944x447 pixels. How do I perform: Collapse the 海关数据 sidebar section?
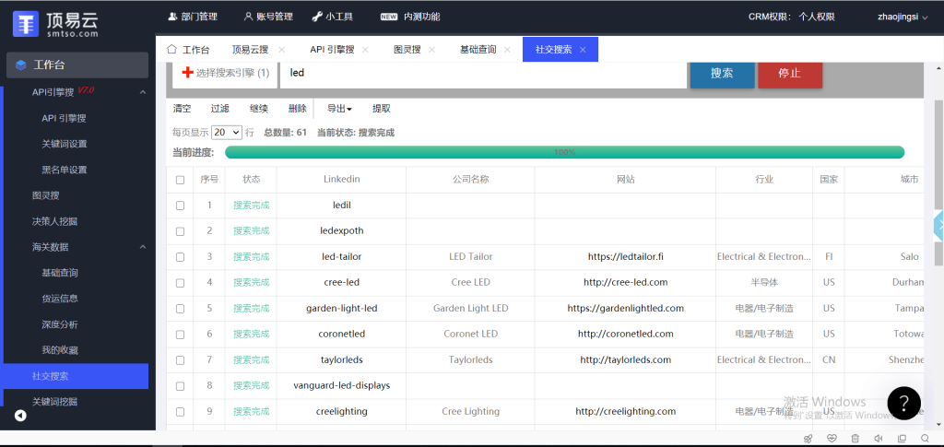(x=143, y=247)
